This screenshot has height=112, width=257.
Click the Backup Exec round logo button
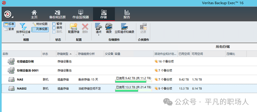pyautogui.click(x=7, y=14)
